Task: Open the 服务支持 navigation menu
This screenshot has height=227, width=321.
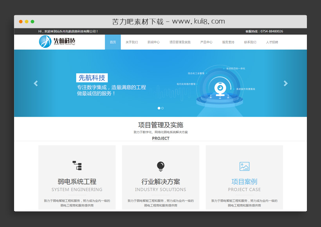Action: [x=227, y=42]
